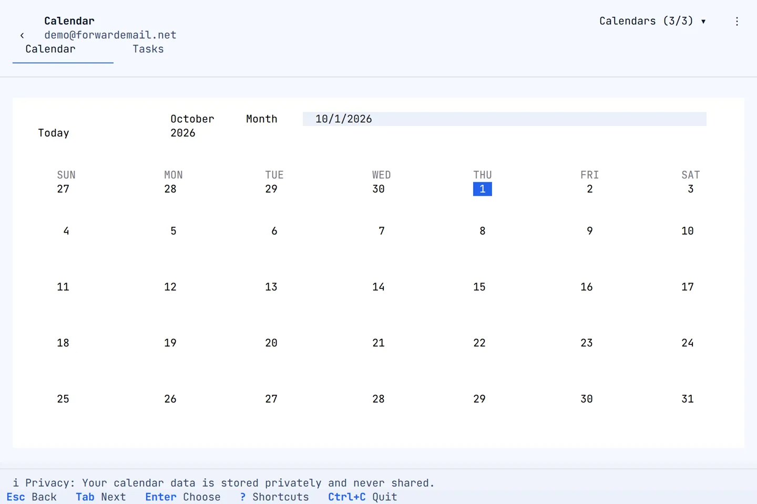Screen dimensions: 757x504
Task: Pick Wednesday September 30
Action: coord(378,189)
